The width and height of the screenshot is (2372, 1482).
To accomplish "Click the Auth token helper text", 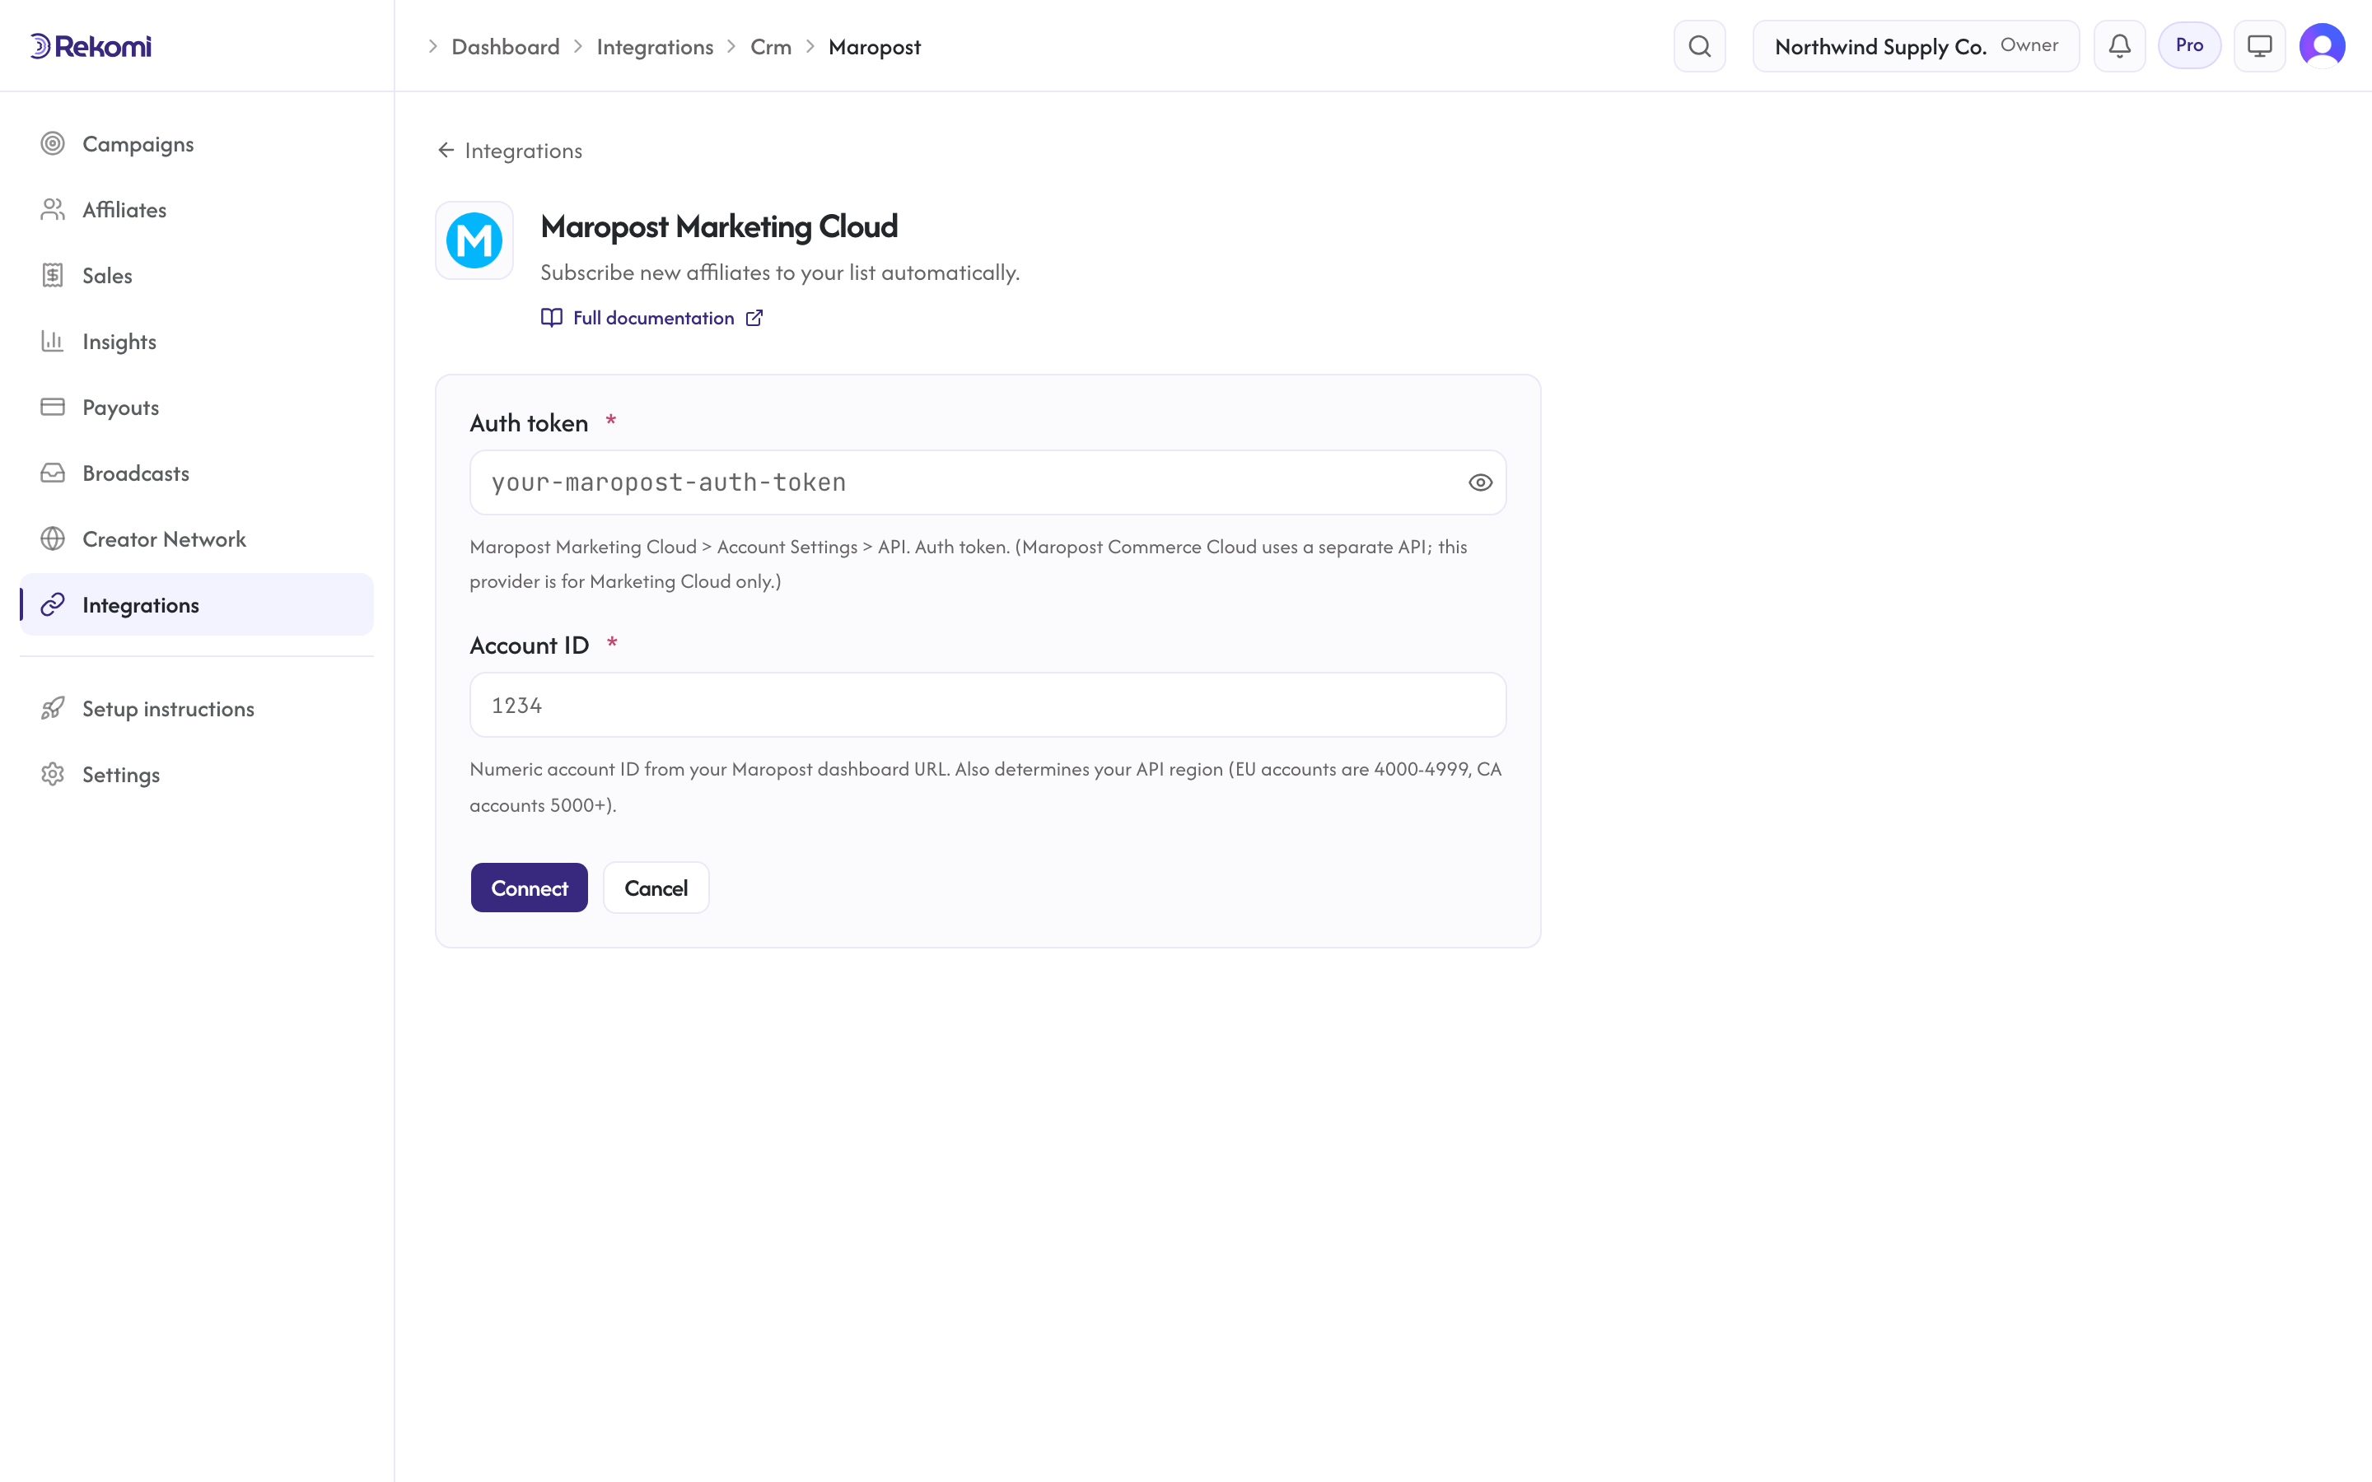I will [969, 564].
